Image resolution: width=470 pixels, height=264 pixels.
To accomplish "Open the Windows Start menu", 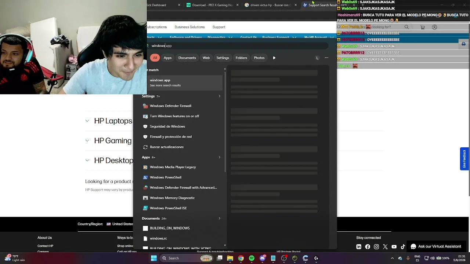I will (x=154, y=258).
